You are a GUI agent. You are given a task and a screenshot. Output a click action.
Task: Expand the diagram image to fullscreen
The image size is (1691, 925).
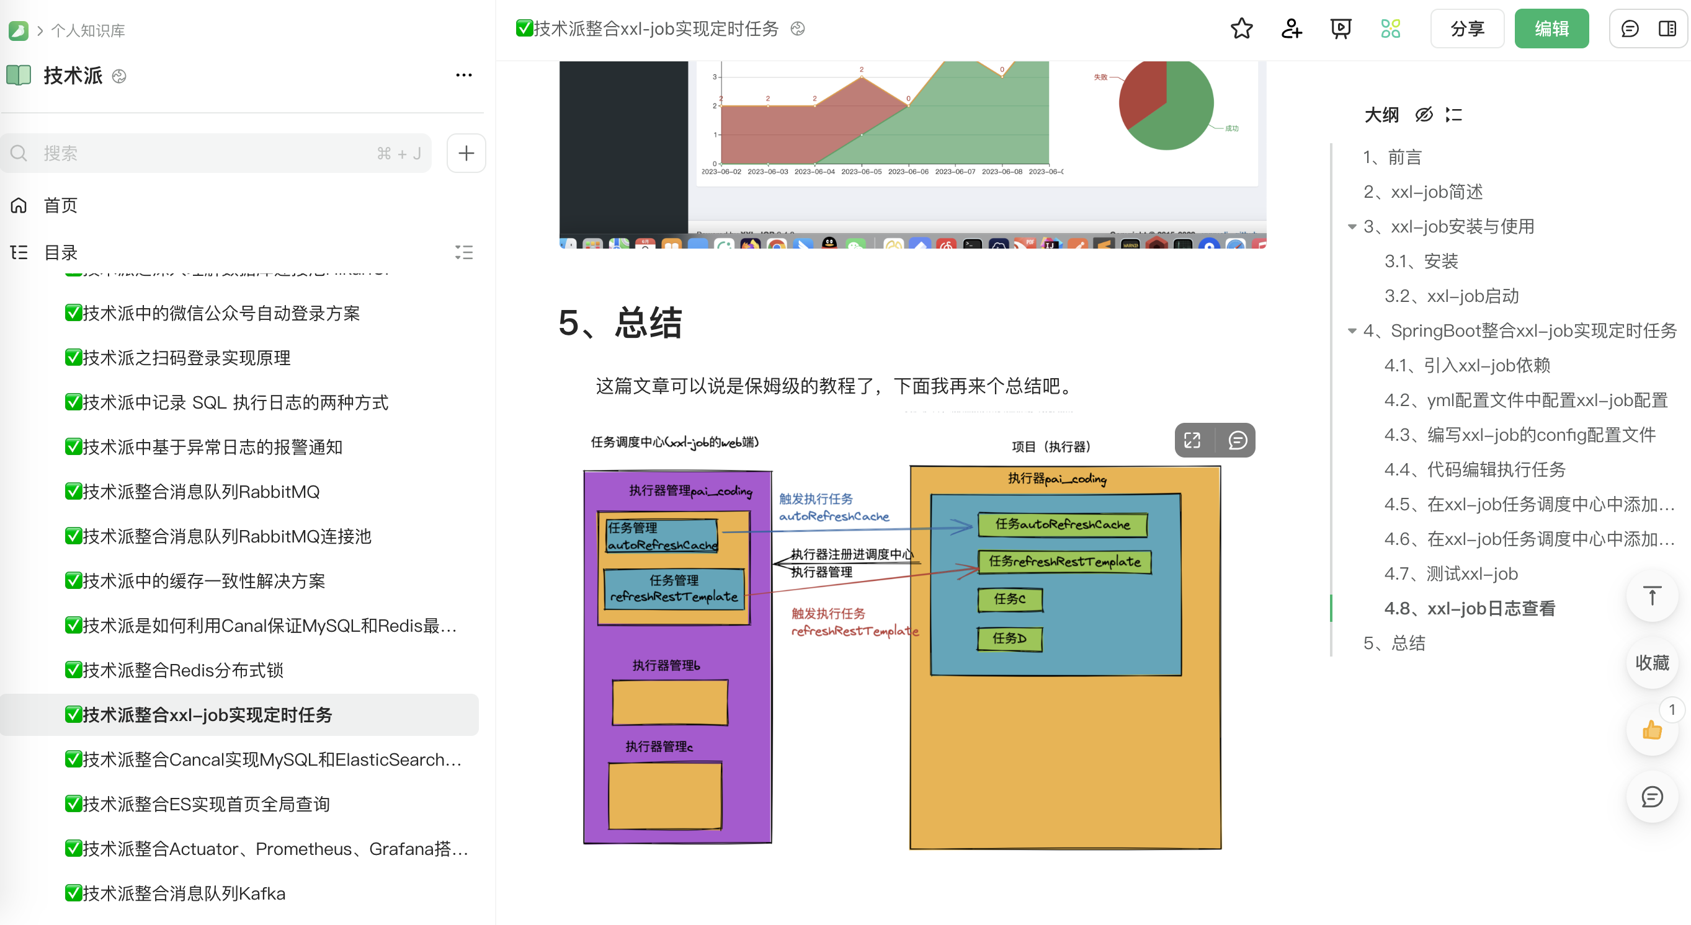(x=1192, y=440)
